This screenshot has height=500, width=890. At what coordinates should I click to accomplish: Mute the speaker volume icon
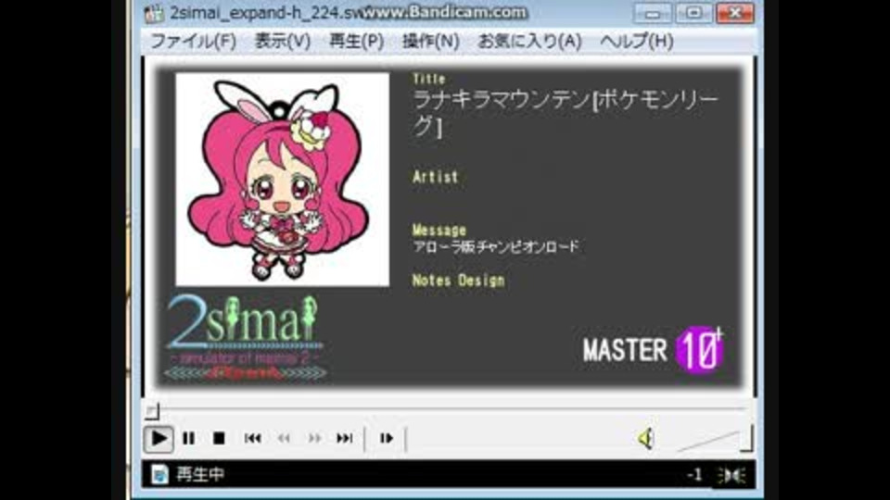646,438
